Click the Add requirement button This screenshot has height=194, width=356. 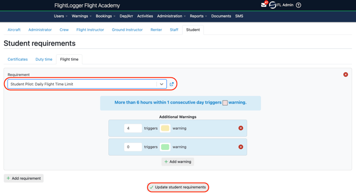coord(23,179)
